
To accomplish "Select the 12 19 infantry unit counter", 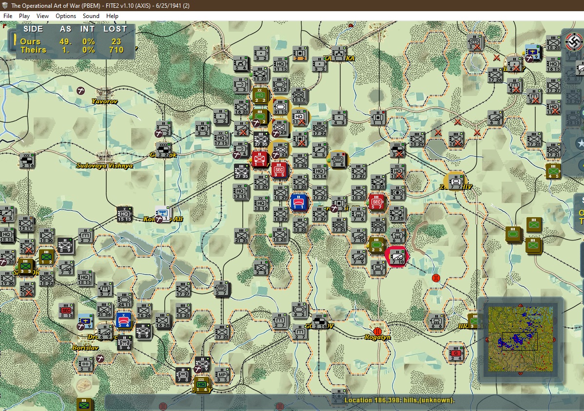I will pyautogui.click(x=26, y=224).
